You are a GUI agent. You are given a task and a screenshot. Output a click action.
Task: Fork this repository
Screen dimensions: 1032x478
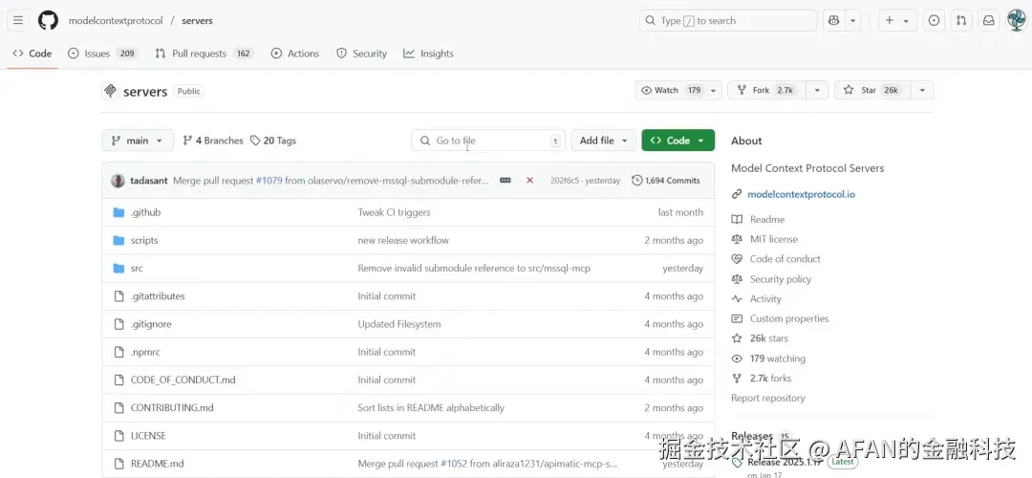tap(767, 90)
